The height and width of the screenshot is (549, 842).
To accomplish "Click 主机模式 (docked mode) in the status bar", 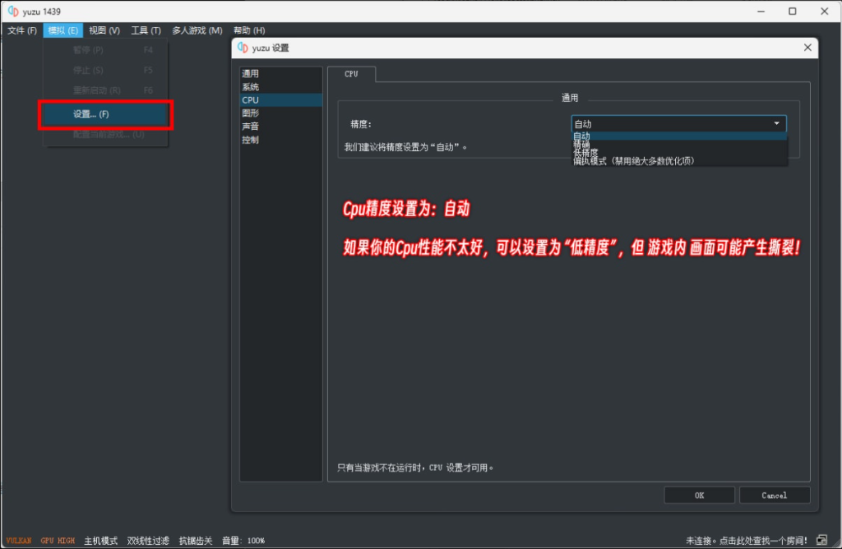I will [100, 540].
